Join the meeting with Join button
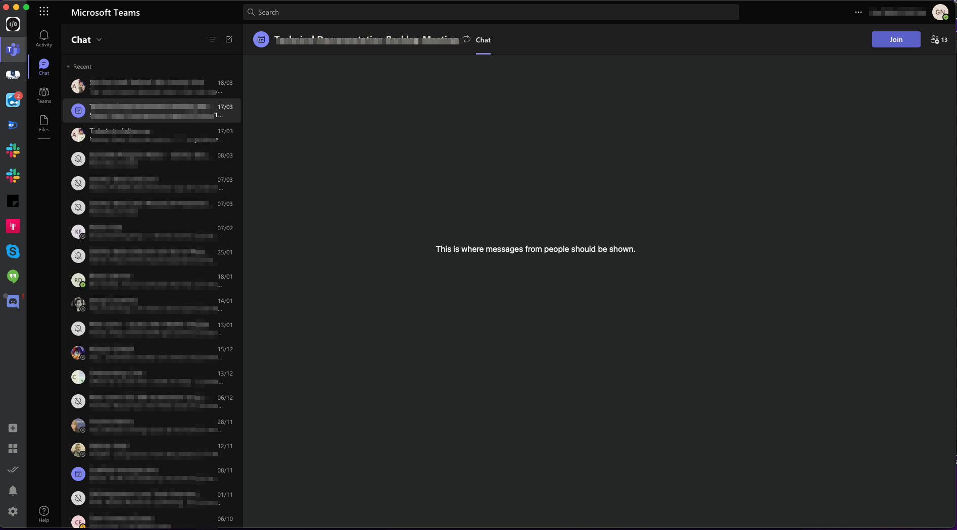 click(x=896, y=39)
